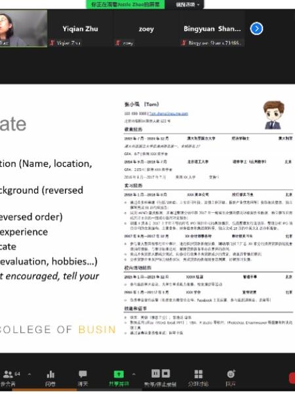Viewport: 295px width, 394px height.
Task: Expand the caret next to share screen
Action: click(134, 374)
